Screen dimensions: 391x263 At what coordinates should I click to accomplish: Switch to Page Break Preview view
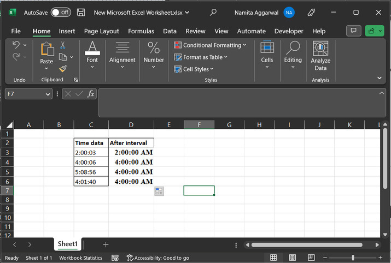coord(311,258)
